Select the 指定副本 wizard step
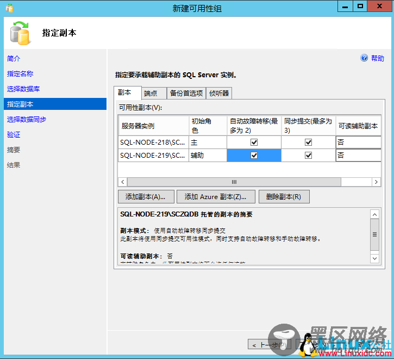394x359 pixels. pyautogui.click(x=55, y=104)
